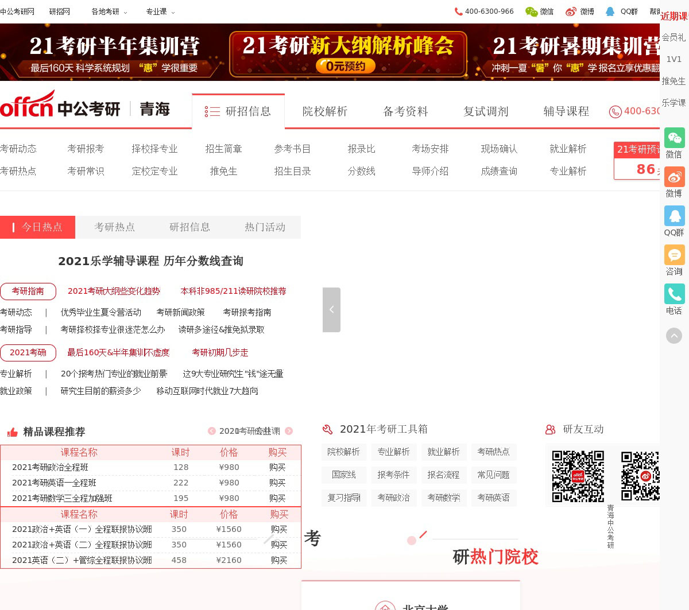Open the 21考研新大纲解析峰会 banner

pos(348,53)
